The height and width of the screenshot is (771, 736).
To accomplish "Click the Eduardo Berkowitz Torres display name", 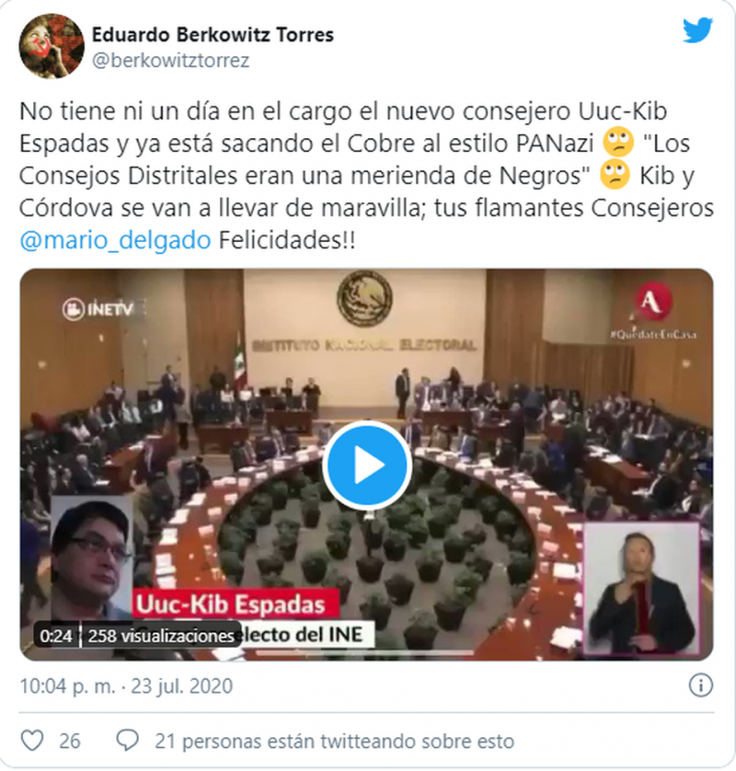I will 213,34.
